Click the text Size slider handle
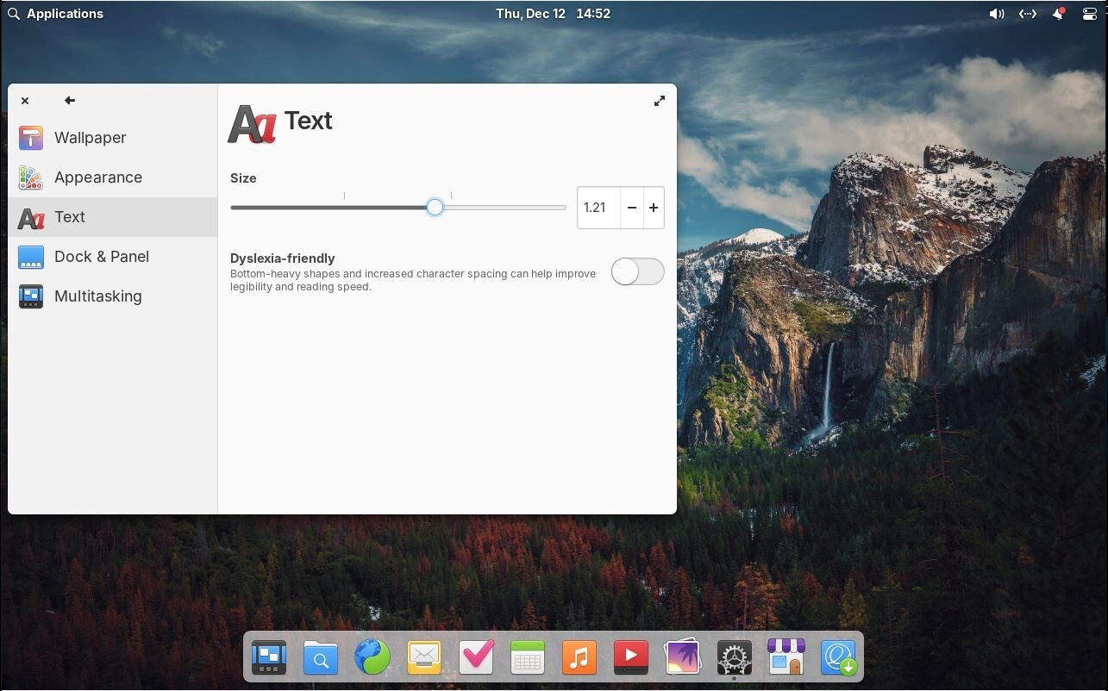This screenshot has width=1108, height=691. click(435, 208)
